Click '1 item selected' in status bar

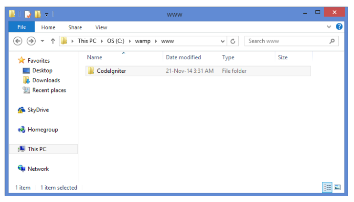tap(59, 187)
